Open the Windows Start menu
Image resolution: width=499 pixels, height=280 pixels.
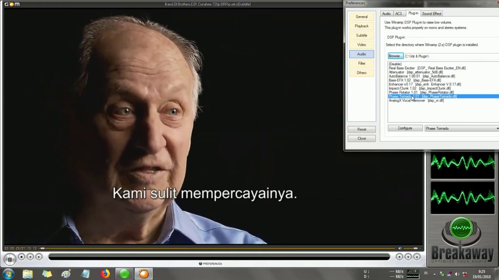pos(8,274)
